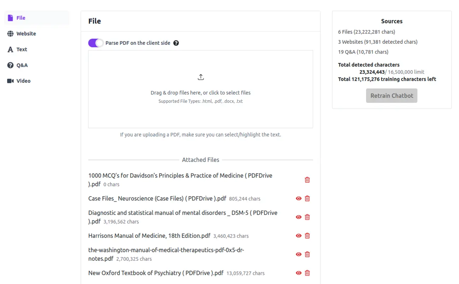Screen dimensions: 459x284
Task: View the Case Files Neuroscience PDF contents
Action: click(x=299, y=199)
